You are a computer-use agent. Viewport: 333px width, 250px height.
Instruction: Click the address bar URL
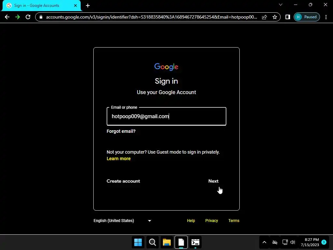[x=152, y=17]
